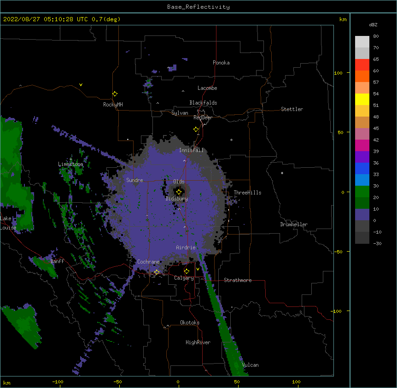Click the asterisk marker above Limestone
Image resolution: width=397 pixels, height=388 pixels.
coord(70,159)
